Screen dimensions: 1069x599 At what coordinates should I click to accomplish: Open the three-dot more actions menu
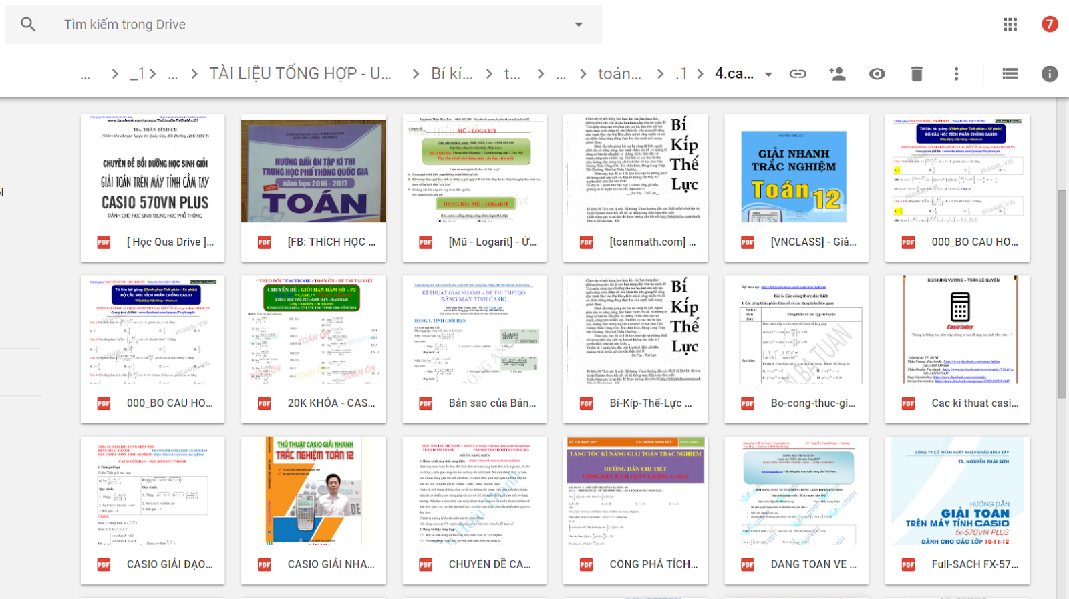957,74
